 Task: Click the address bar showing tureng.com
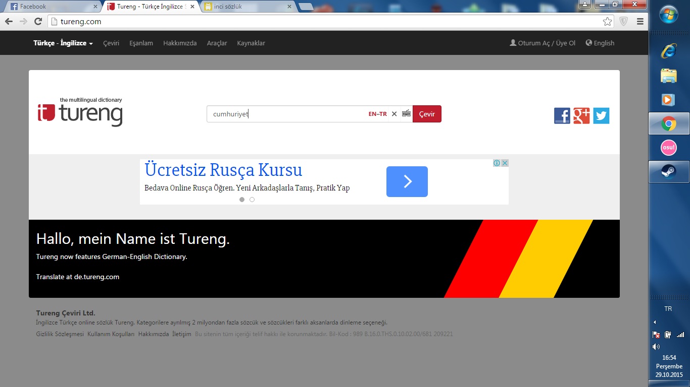coord(331,21)
